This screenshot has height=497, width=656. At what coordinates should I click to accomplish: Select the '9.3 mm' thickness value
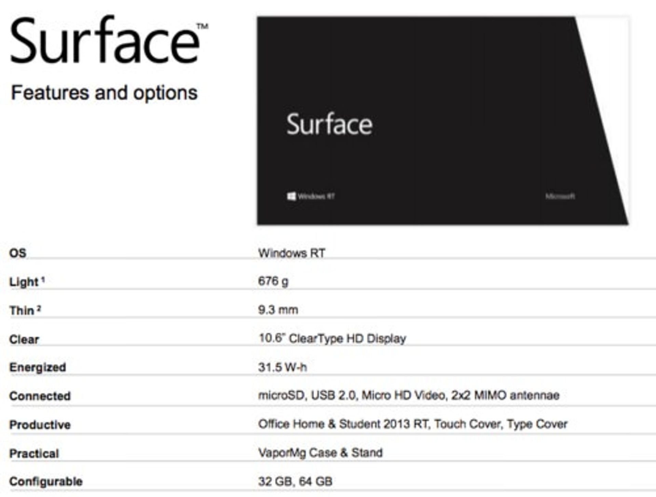278,310
